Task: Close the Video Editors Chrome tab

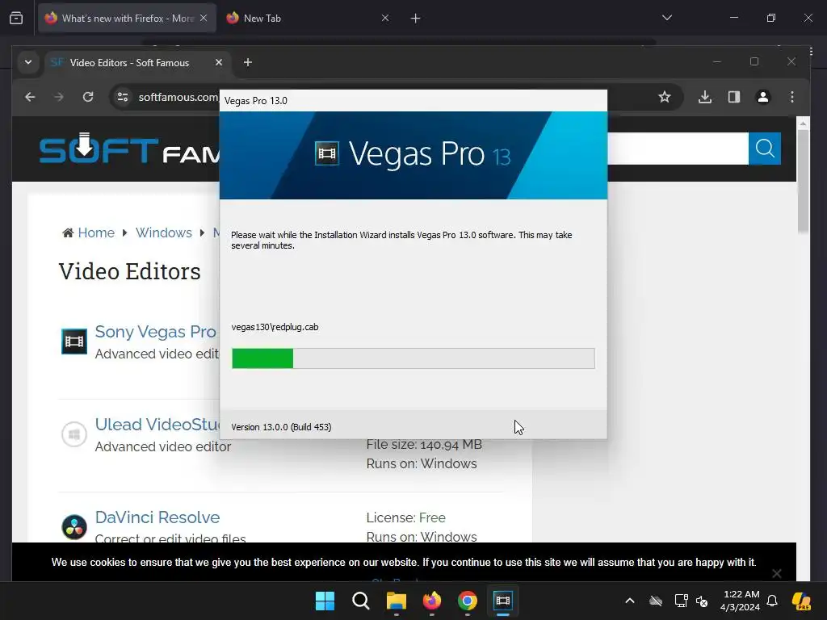Action: (x=219, y=62)
